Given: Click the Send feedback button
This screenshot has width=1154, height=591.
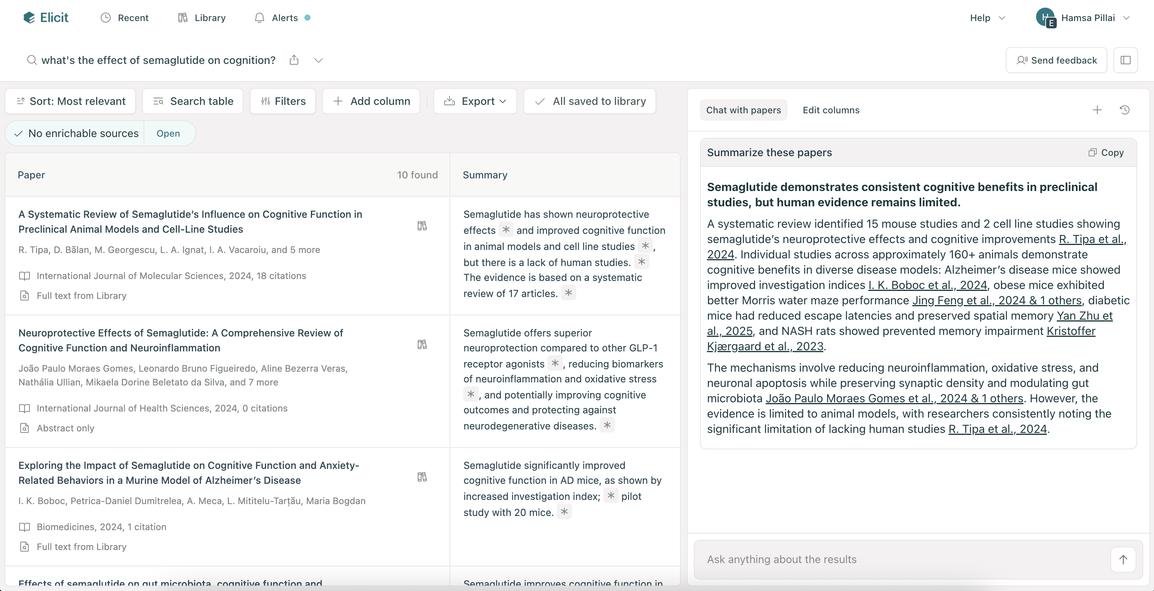Looking at the screenshot, I should [1056, 60].
